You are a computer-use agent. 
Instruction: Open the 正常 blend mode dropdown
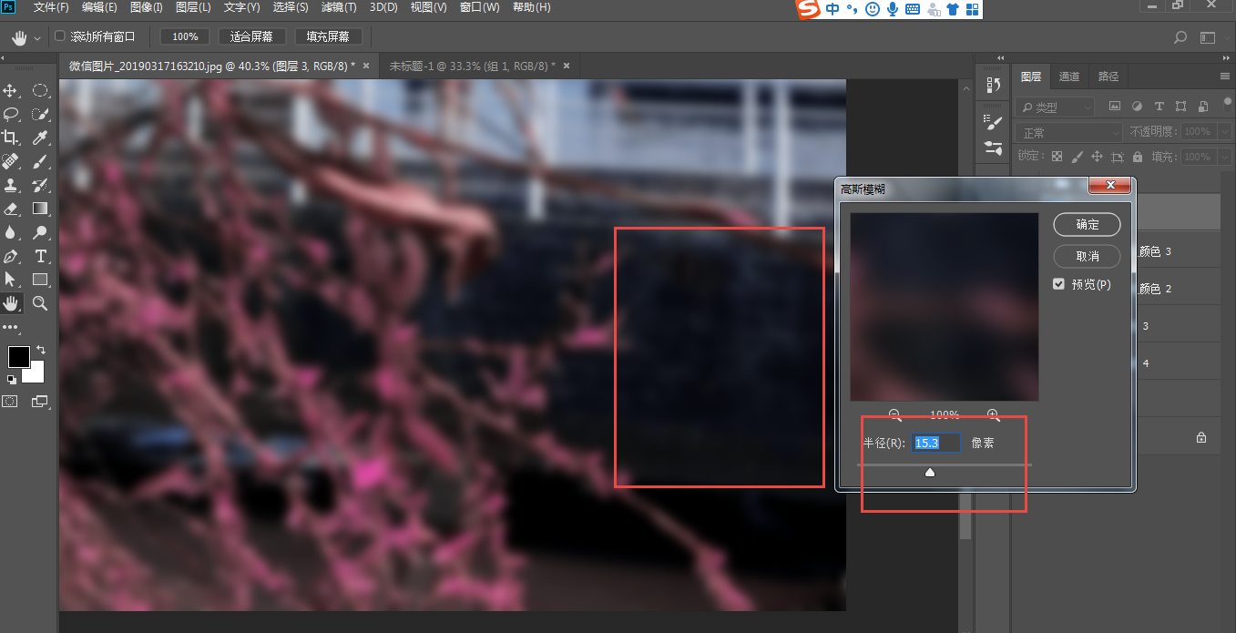pyautogui.click(x=1069, y=132)
